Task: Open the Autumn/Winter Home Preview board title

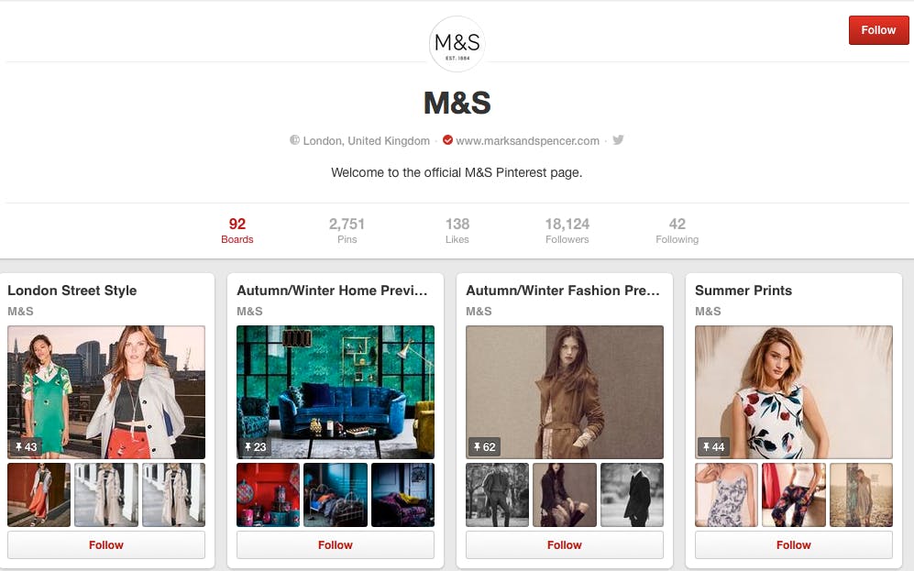Action: [x=332, y=291]
